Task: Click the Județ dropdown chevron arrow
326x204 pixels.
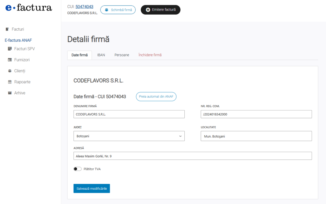Action: pyautogui.click(x=180, y=136)
